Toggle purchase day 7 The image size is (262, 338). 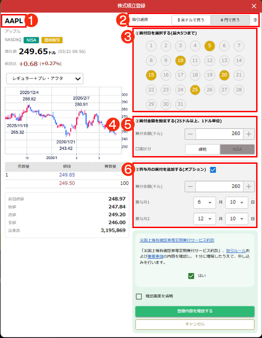coord(239,46)
